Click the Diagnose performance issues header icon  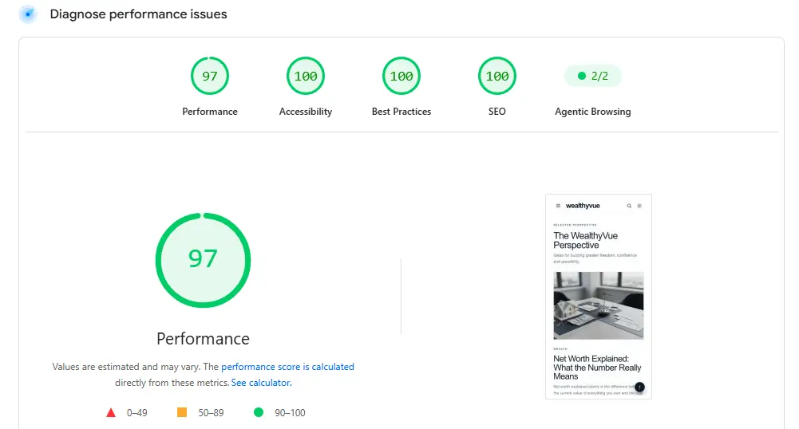click(x=28, y=14)
